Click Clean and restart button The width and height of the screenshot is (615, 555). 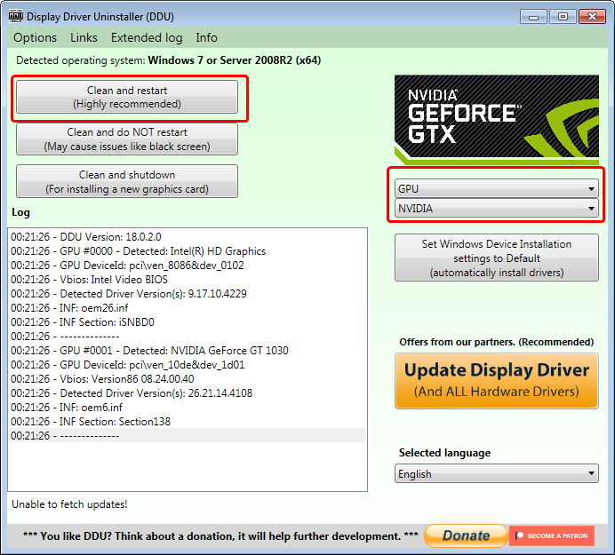click(x=127, y=97)
